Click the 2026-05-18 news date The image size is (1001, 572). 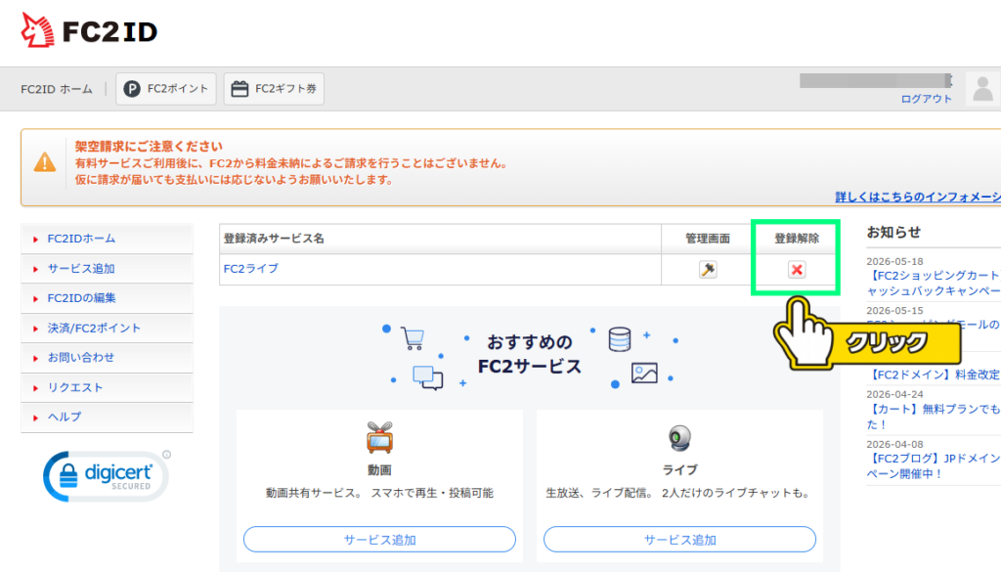894,261
